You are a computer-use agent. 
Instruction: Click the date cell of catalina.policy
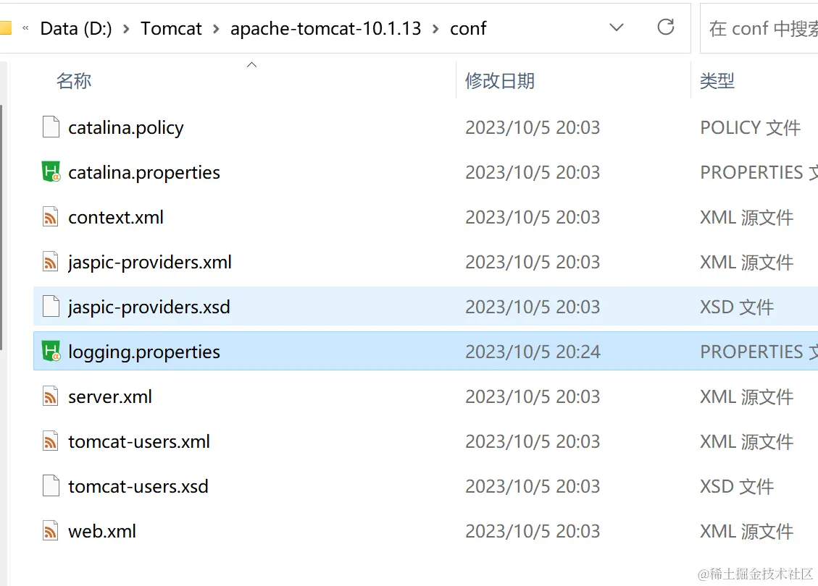(x=533, y=127)
